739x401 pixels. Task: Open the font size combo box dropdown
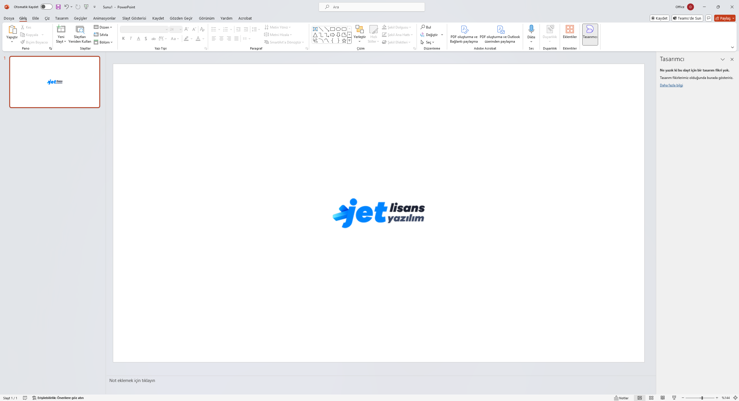[180, 29]
